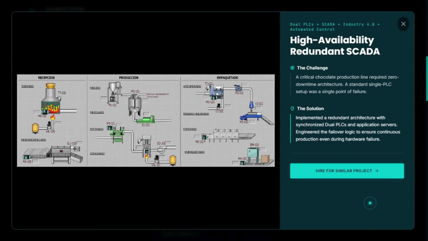Click the blue valve labeled V2-102
The image size is (428, 241).
pyautogui.click(x=251, y=106)
